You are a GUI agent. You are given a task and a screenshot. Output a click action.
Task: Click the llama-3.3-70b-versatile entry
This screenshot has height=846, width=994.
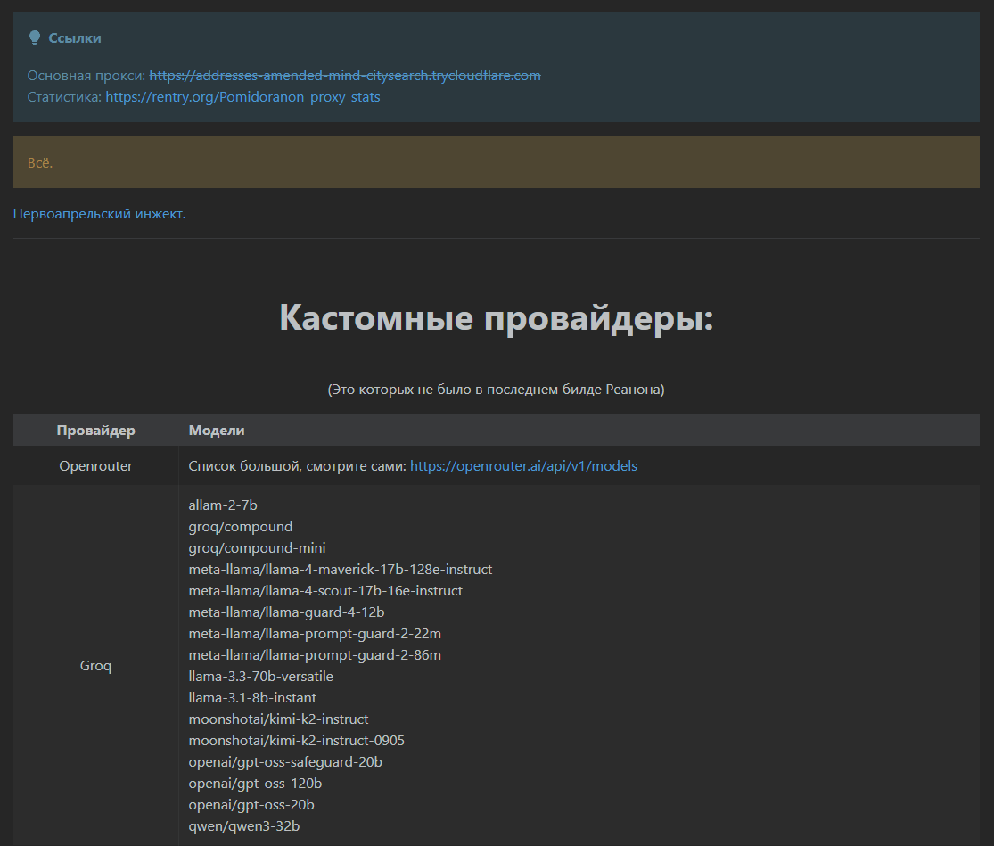click(x=260, y=676)
